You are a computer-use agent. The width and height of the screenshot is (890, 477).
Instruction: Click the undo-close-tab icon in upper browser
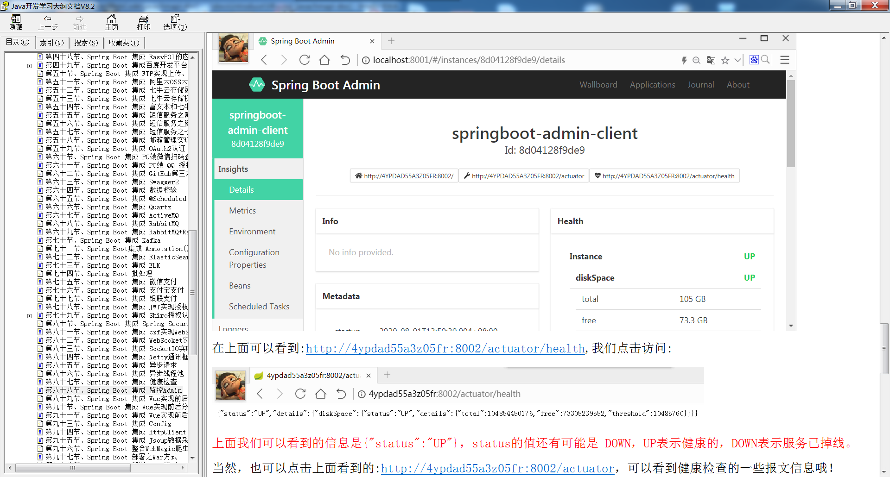(x=345, y=60)
